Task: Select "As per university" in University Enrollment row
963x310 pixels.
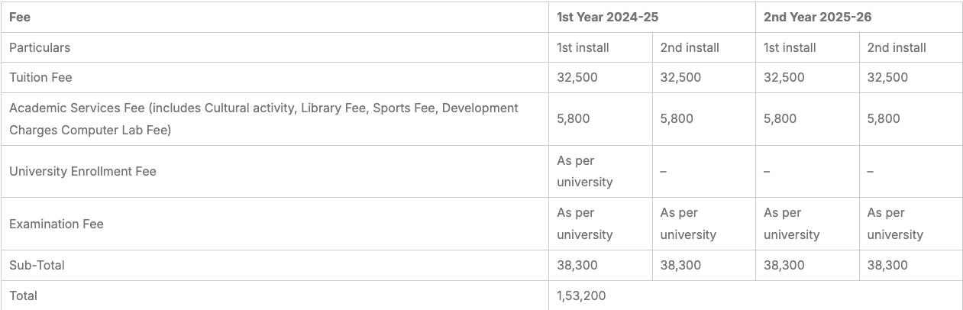Action: coord(584,171)
